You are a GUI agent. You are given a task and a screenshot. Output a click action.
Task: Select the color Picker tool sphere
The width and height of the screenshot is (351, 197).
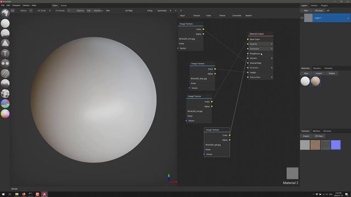[x=5, y=114]
